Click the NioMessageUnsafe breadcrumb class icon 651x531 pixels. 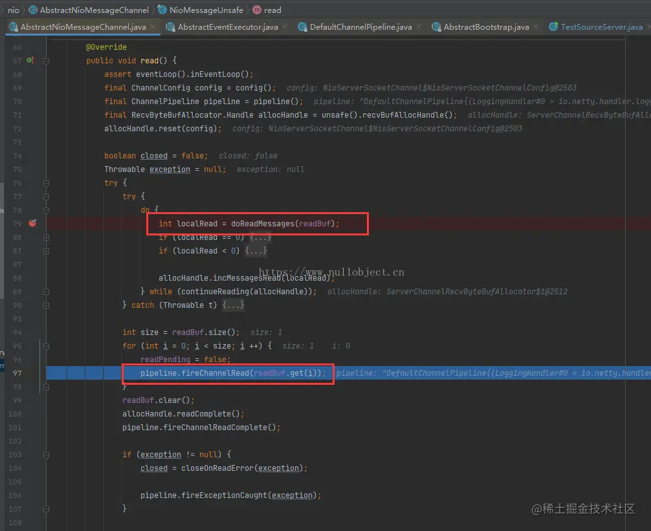[162, 10]
